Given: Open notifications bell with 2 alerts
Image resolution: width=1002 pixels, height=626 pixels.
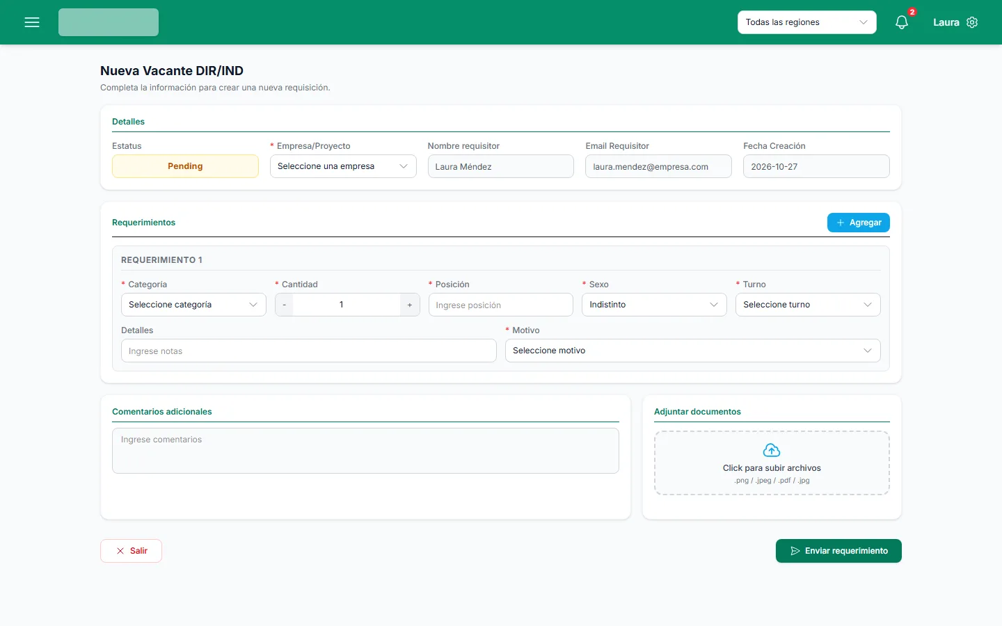Looking at the screenshot, I should (902, 22).
